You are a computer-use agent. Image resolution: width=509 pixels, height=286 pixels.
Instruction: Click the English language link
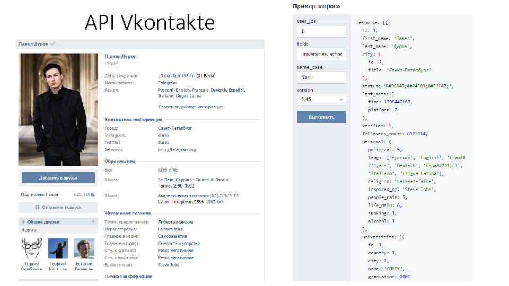click(182, 90)
